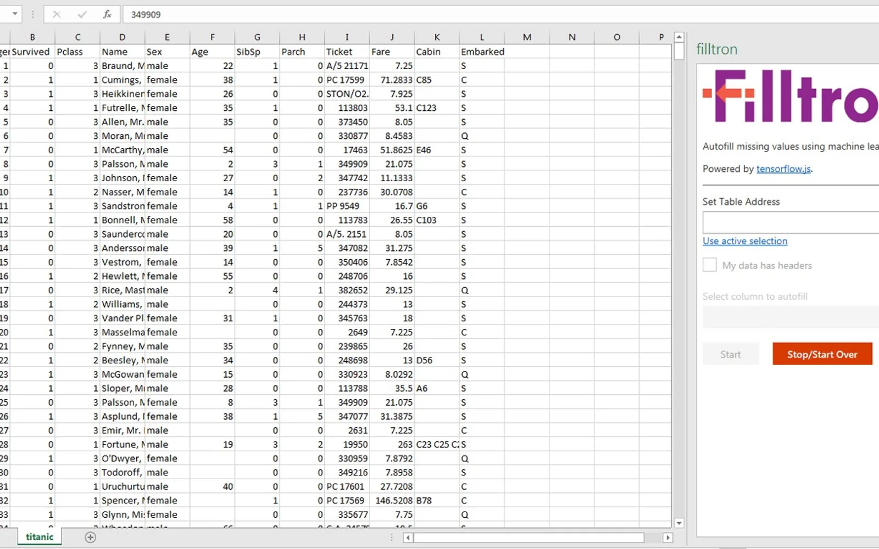The height and width of the screenshot is (549, 879).
Task: Select column D header
Action: click(123, 37)
